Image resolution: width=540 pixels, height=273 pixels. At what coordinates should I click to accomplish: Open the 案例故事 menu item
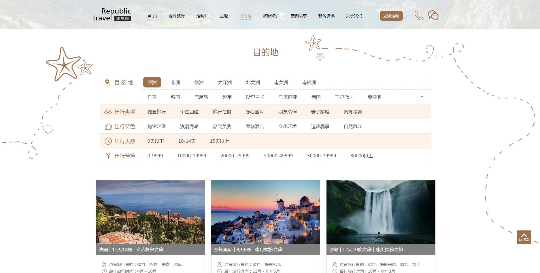[299, 16]
